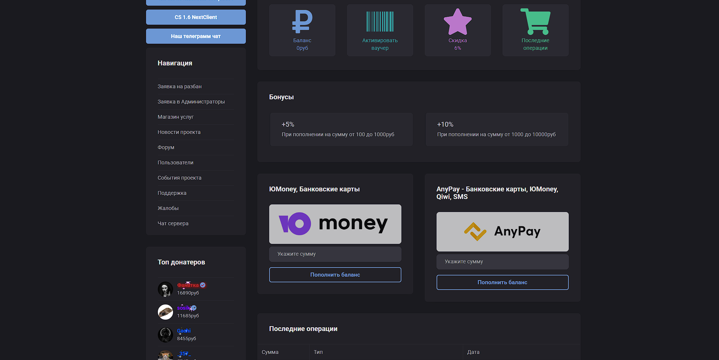Image resolution: width=719 pixels, height=360 pixels.
Task: Navigate to Форум
Action: click(166, 148)
